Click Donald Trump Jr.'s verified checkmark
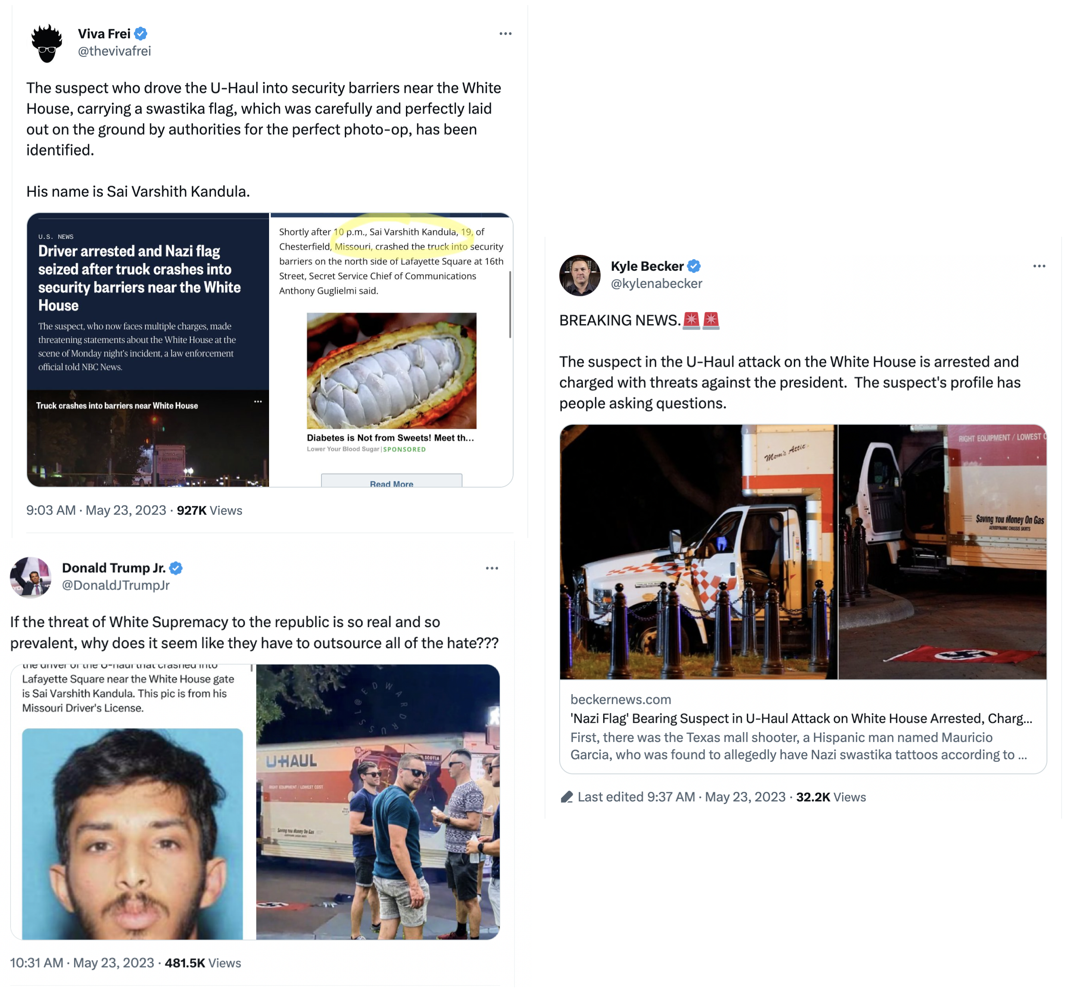The width and height of the screenshot is (1084, 1002). coord(176,568)
